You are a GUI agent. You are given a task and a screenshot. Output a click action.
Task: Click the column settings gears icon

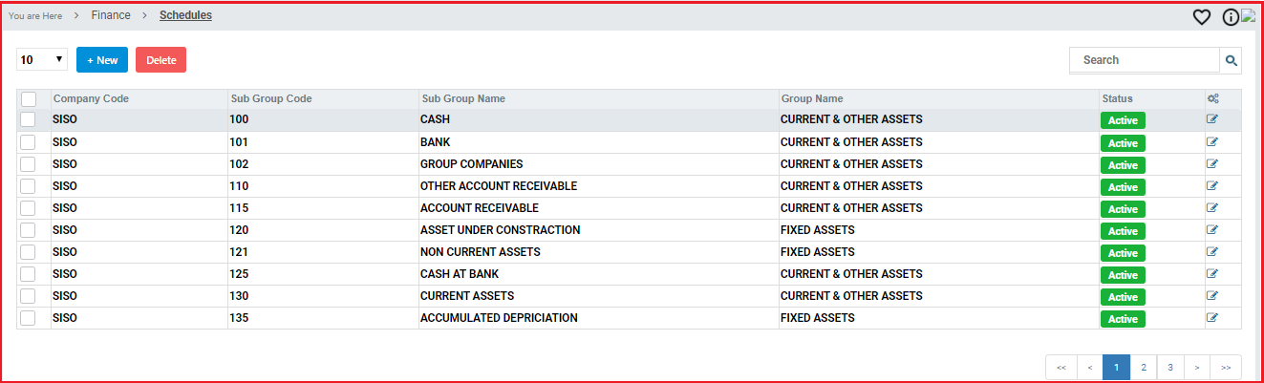[x=1212, y=98]
